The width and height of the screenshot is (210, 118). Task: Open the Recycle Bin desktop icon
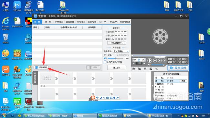coord(5,38)
